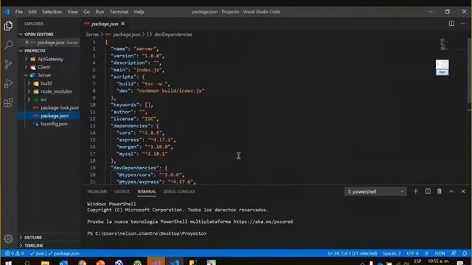Maximize the terminal panel size
Screen dimensions: 472x265
(451, 191)
